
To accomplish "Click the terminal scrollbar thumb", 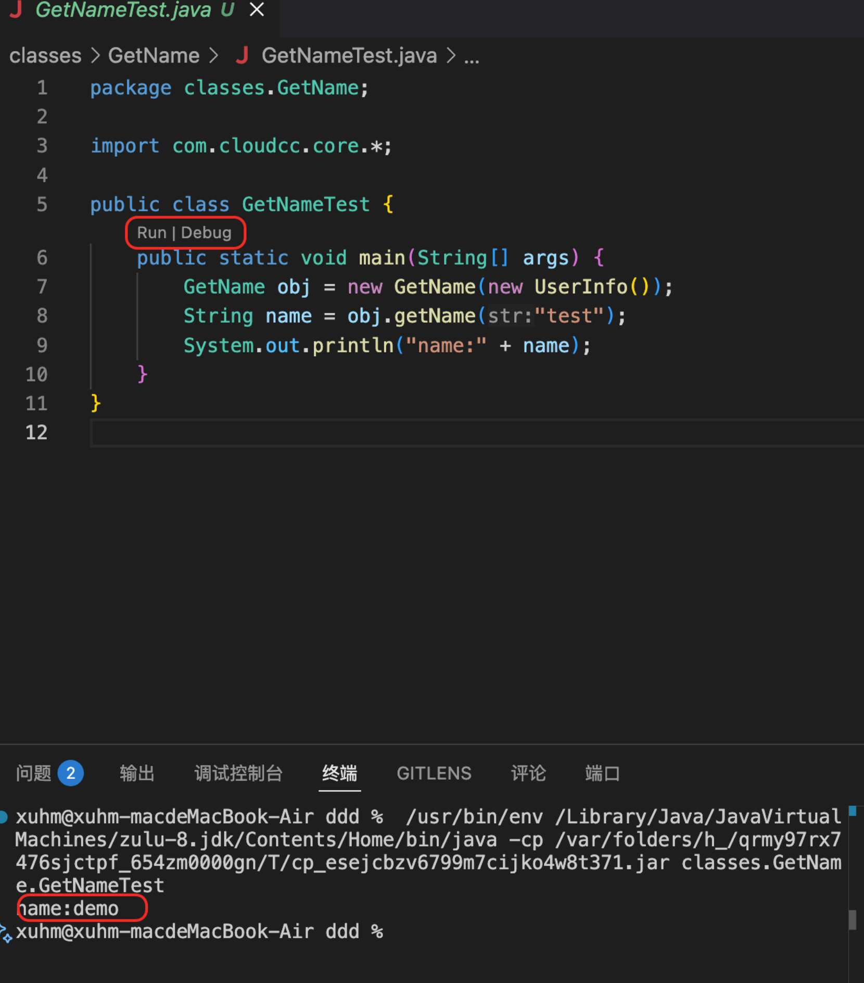I will point(852,919).
